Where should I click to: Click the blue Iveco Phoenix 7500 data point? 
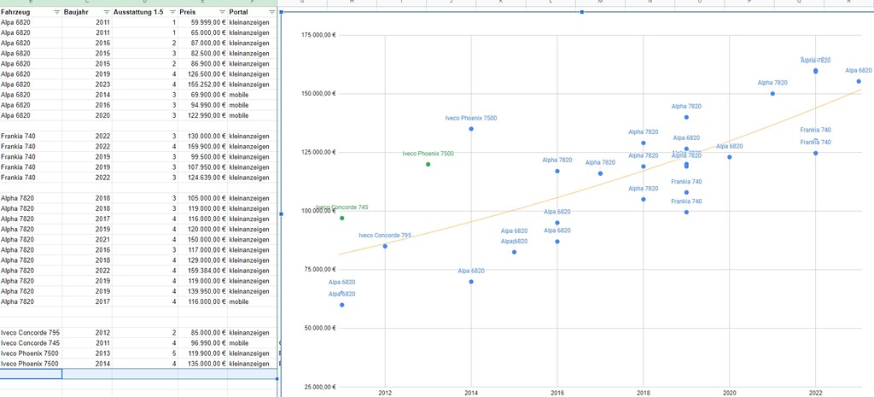[x=471, y=129]
